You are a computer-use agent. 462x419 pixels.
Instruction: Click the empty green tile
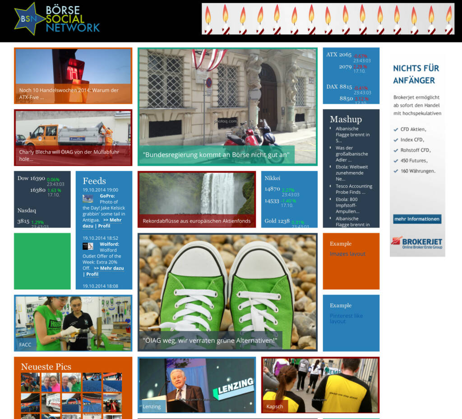(42, 261)
